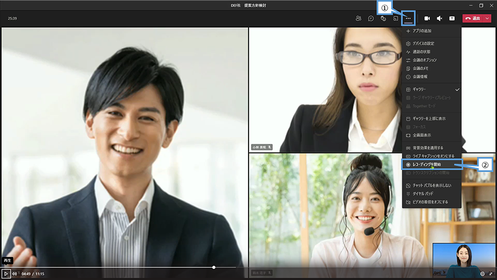Open the participants panel icon
The width and height of the screenshot is (497, 280).
[x=358, y=18]
